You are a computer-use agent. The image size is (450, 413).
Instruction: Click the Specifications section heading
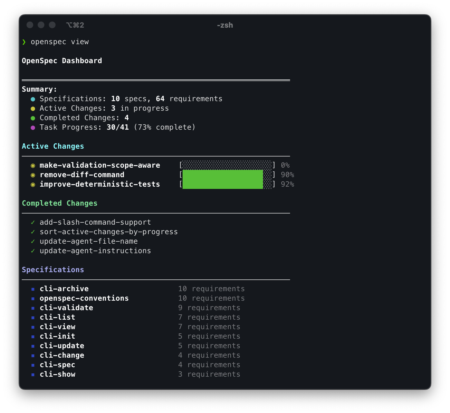(x=53, y=270)
